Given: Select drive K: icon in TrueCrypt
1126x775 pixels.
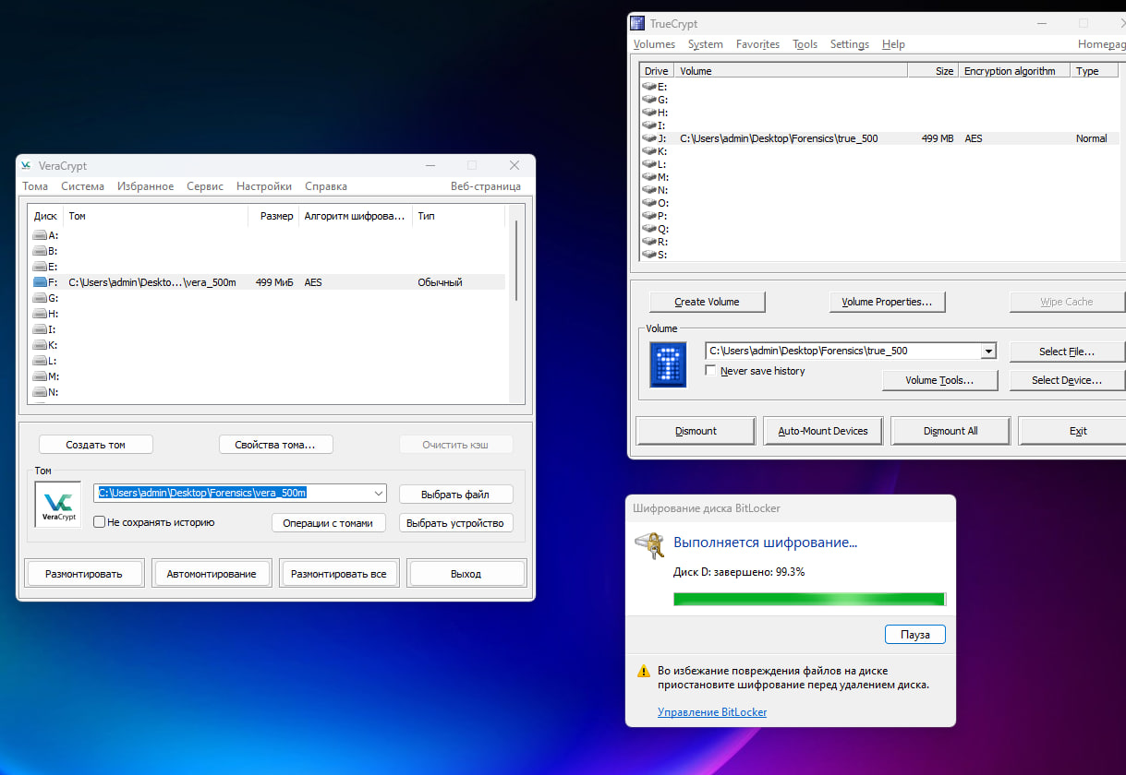Looking at the screenshot, I should (x=649, y=151).
